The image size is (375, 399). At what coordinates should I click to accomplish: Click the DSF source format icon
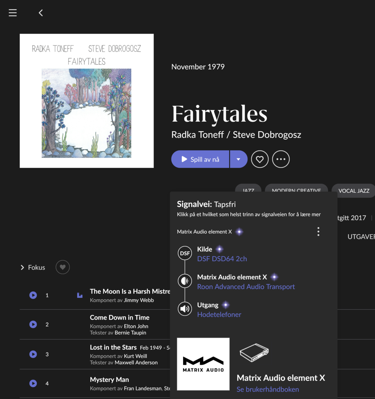(x=185, y=253)
